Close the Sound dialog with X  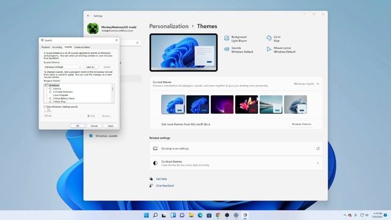(x=117, y=40)
